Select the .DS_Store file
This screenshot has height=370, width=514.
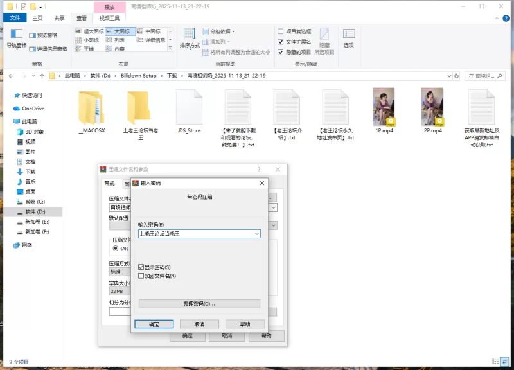pos(189,112)
